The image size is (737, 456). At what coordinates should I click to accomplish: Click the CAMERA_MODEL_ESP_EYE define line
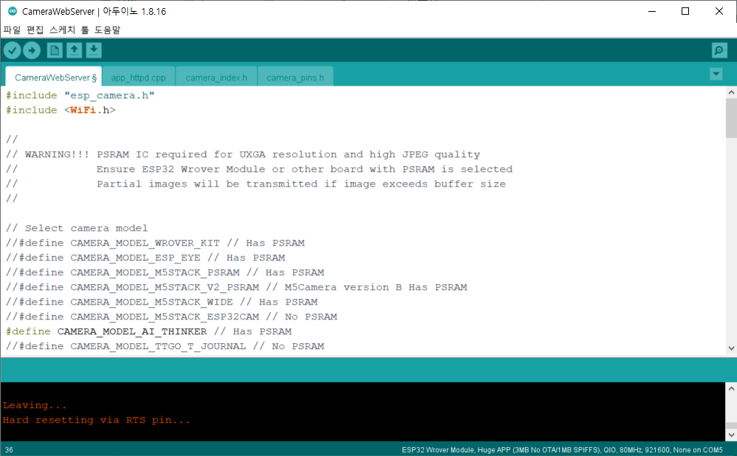click(145, 258)
